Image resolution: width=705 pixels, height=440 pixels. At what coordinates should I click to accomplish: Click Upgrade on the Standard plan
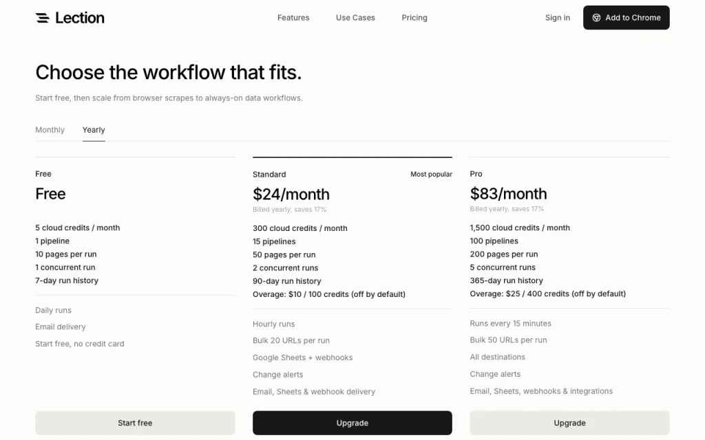click(352, 423)
